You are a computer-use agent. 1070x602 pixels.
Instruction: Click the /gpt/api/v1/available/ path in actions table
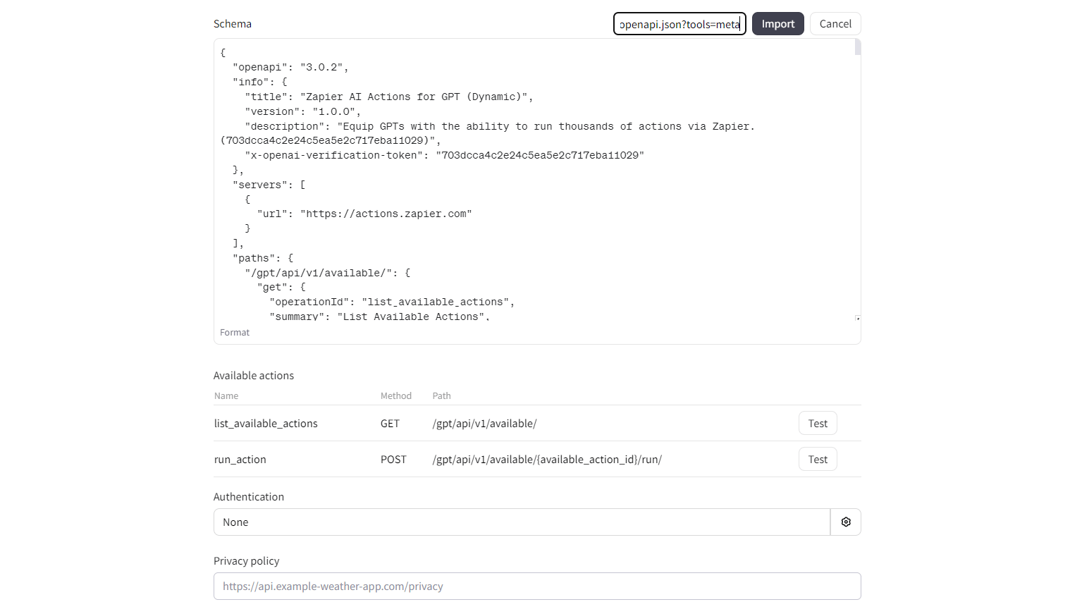[484, 424]
